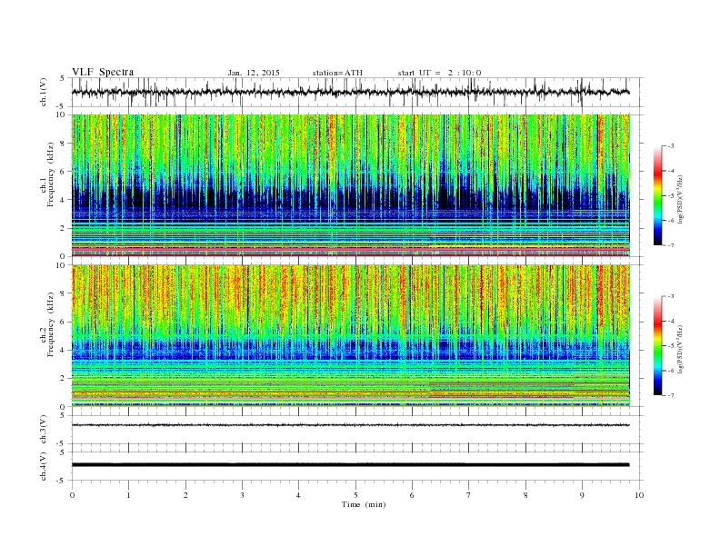Click the "7" tick on Time axis

pos(469,495)
